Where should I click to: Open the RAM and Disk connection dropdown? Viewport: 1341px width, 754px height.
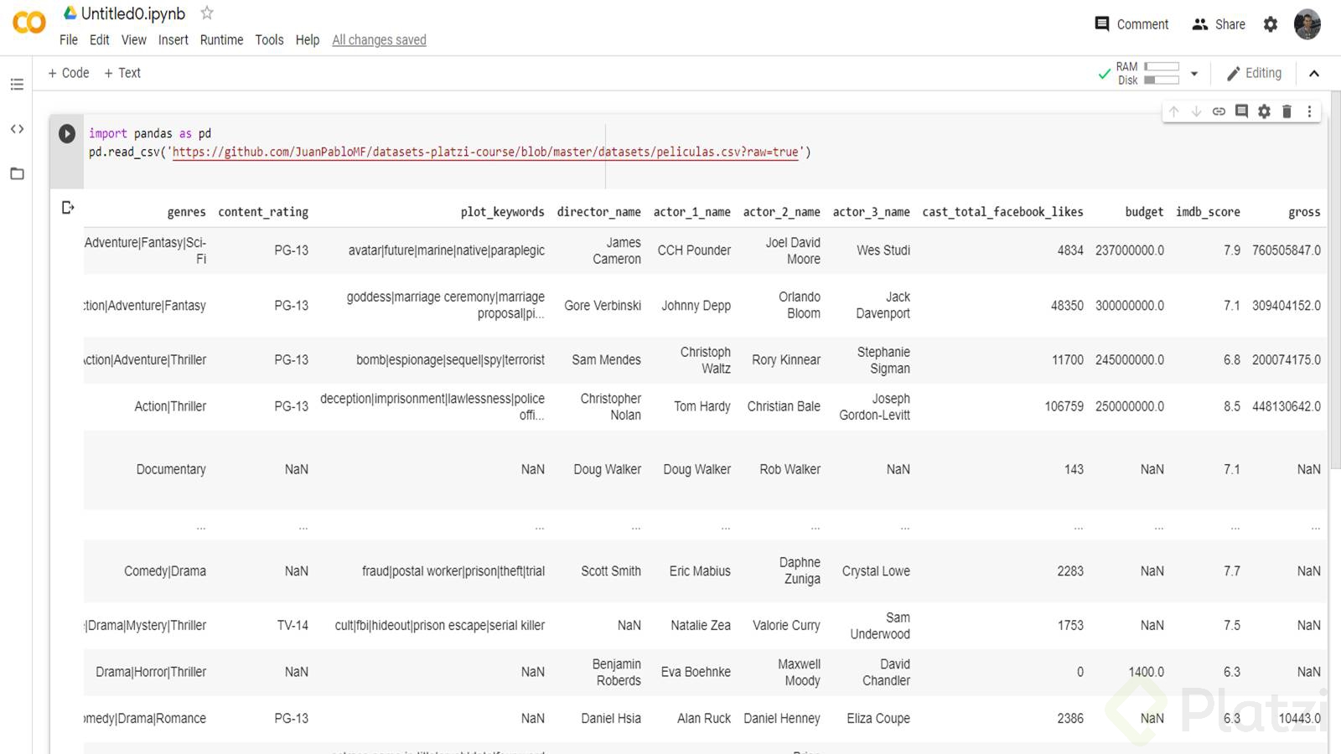coord(1194,74)
